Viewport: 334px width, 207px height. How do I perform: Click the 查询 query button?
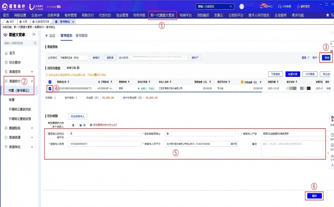[x=326, y=58]
